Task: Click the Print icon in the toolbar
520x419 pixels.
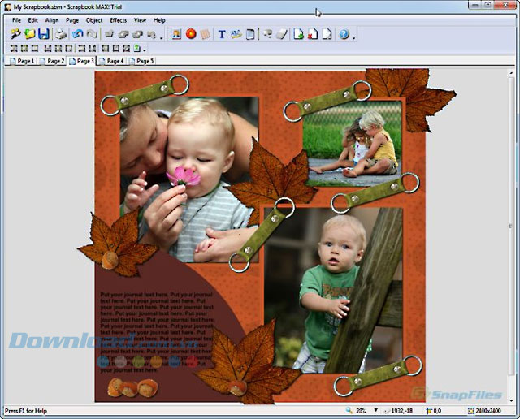Action: 61,34
